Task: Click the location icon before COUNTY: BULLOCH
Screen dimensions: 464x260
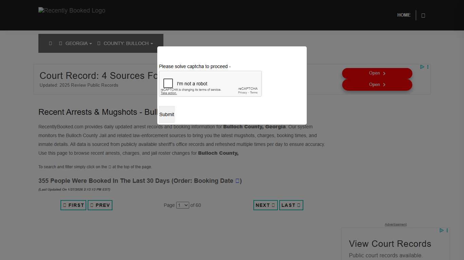Action: 99,43
